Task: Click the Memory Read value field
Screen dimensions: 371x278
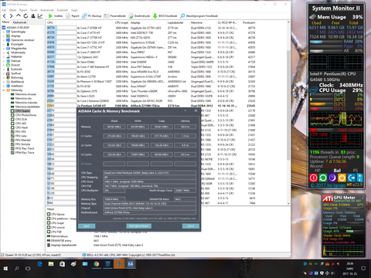Action: click(114, 127)
